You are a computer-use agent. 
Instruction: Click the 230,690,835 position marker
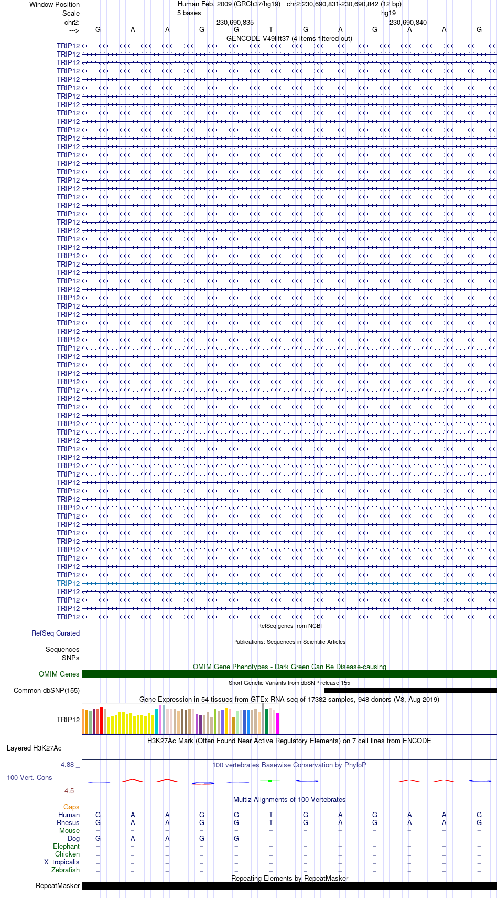click(235, 22)
